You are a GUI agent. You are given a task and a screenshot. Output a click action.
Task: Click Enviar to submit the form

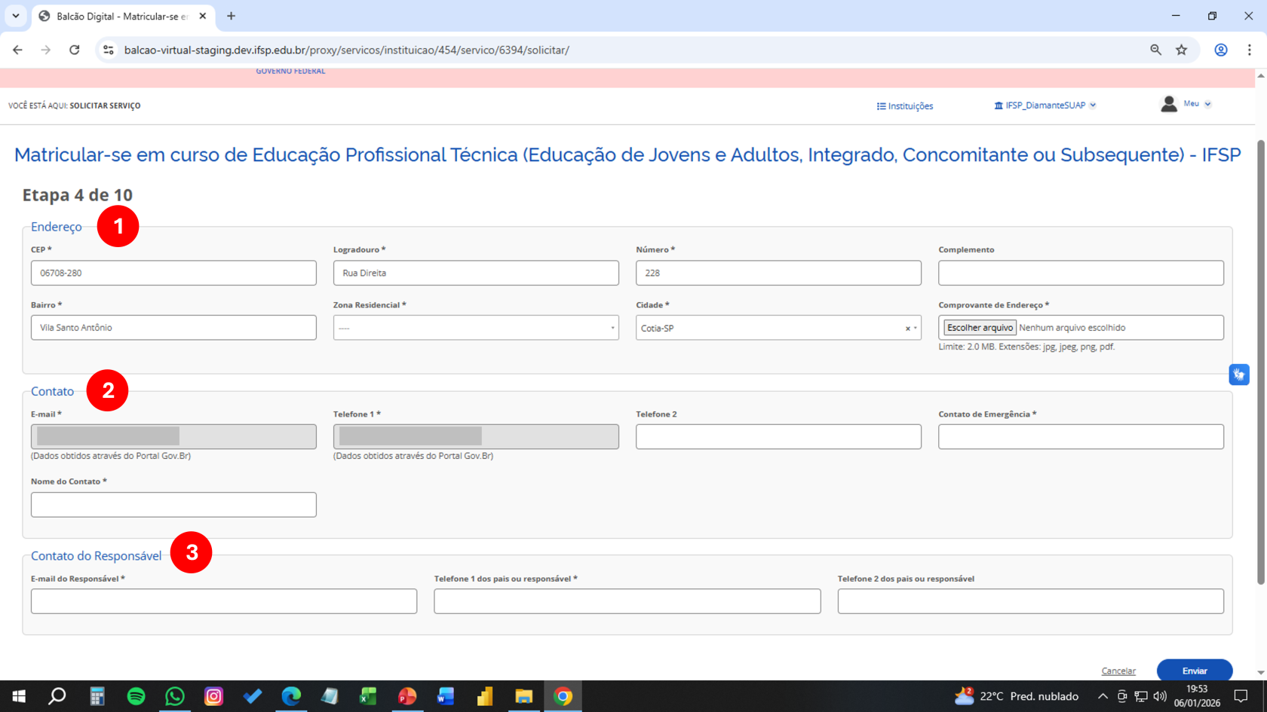click(x=1194, y=670)
